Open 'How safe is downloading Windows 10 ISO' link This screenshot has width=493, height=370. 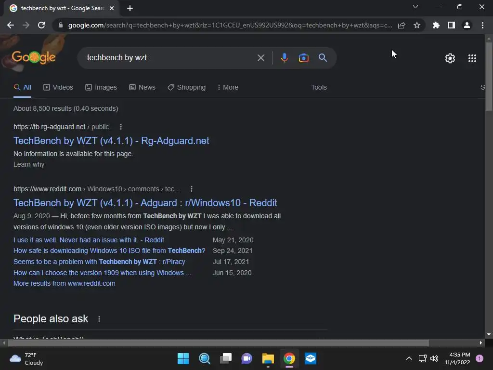point(109,251)
